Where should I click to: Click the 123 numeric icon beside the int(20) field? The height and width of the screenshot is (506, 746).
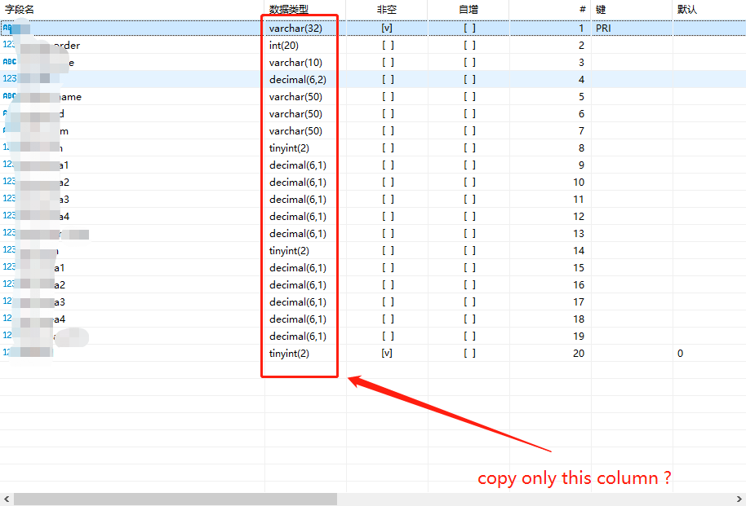[7, 45]
